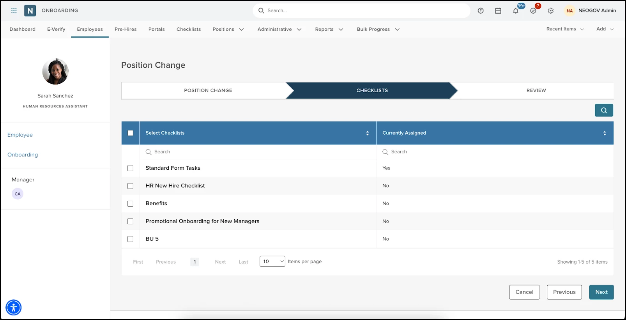Viewport: 626px width, 320px height.
Task: Click the teal search button above table
Action: 604,110
